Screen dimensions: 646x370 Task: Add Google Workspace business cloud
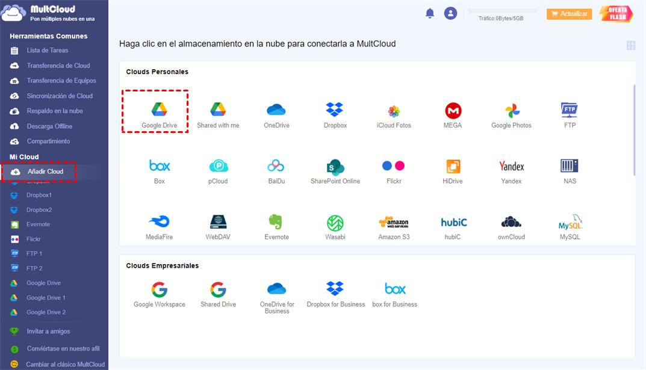click(x=159, y=295)
